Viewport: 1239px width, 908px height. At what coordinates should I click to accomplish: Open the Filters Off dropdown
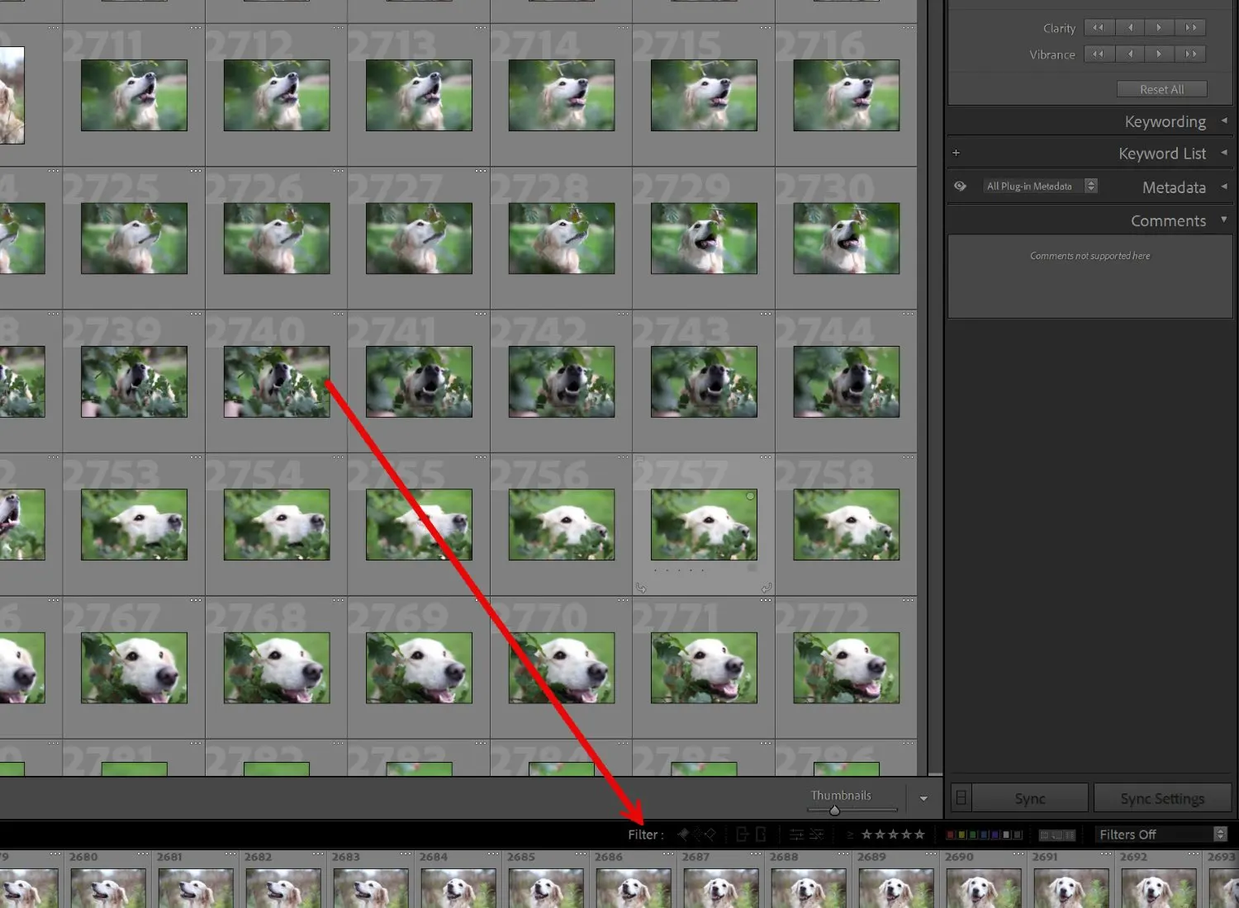1161,834
